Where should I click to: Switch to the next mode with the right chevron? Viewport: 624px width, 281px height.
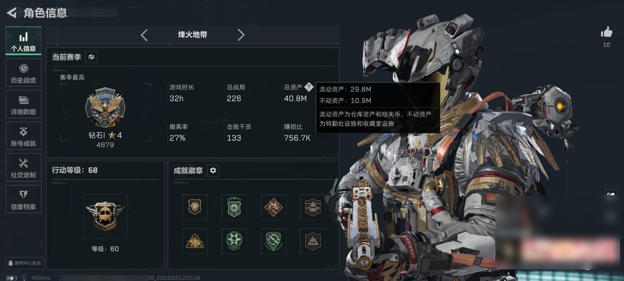[241, 35]
